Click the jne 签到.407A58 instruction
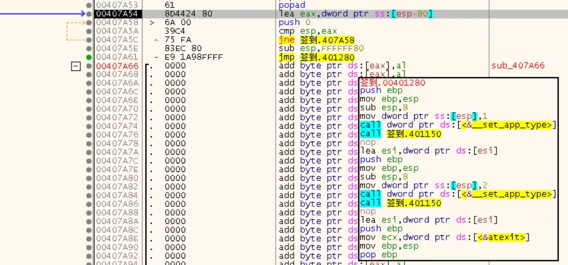Screen dimensions: 568x265 pyautogui.click(x=317, y=40)
